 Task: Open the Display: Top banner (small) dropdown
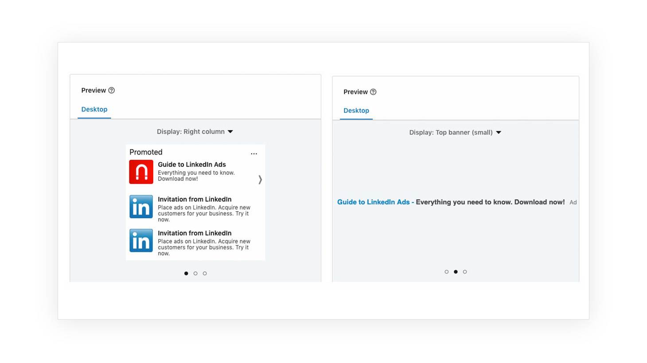point(455,132)
